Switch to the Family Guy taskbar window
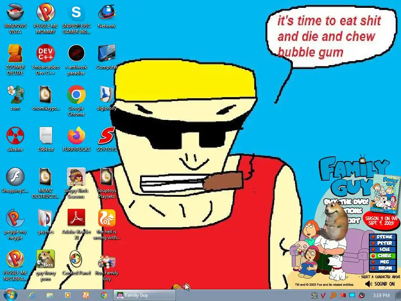Screen dimensions: 401x301 click(x=145, y=295)
